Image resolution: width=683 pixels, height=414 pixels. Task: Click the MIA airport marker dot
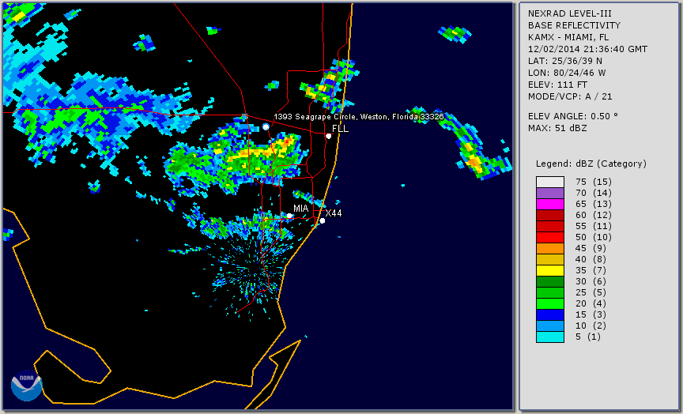pos(289,216)
